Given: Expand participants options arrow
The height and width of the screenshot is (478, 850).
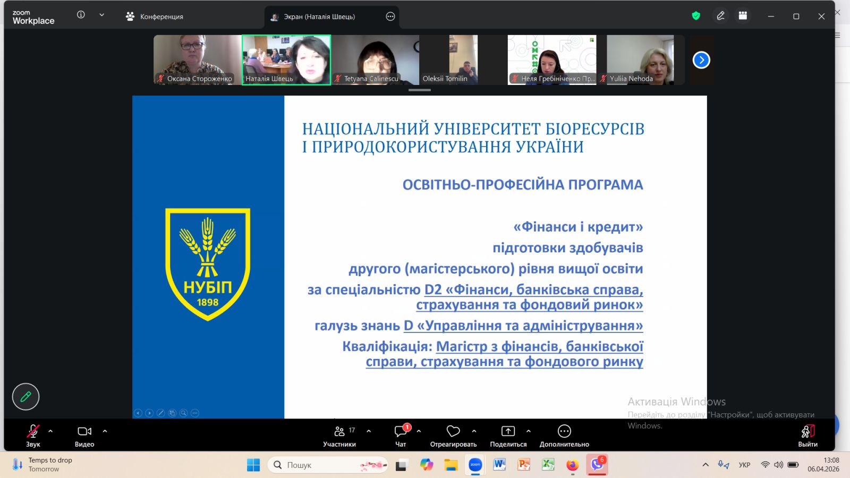Looking at the screenshot, I should (x=369, y=431).
